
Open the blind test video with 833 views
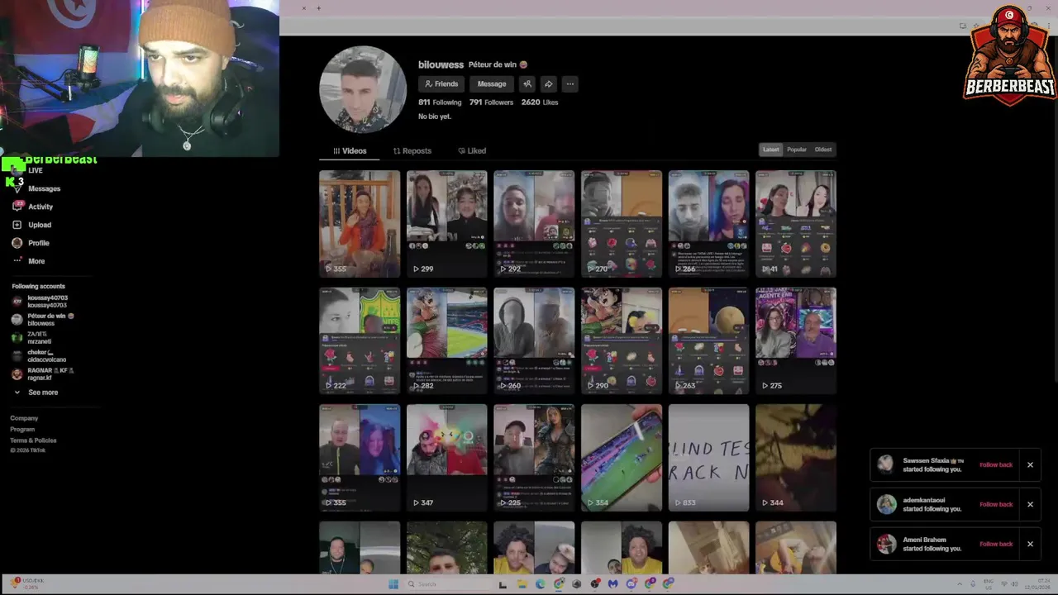tap(708, 458)
